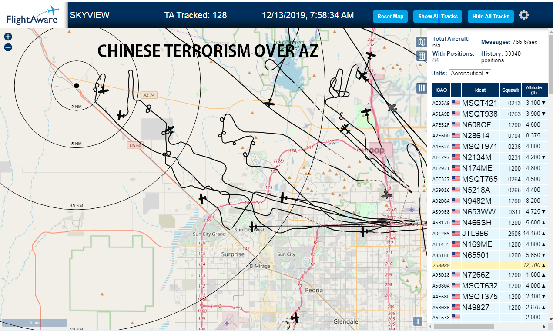Select the MSQT375 aircraft row
The width and height of the screenshot is (553, 331).
pyautogui.click(x=489, y=297)
